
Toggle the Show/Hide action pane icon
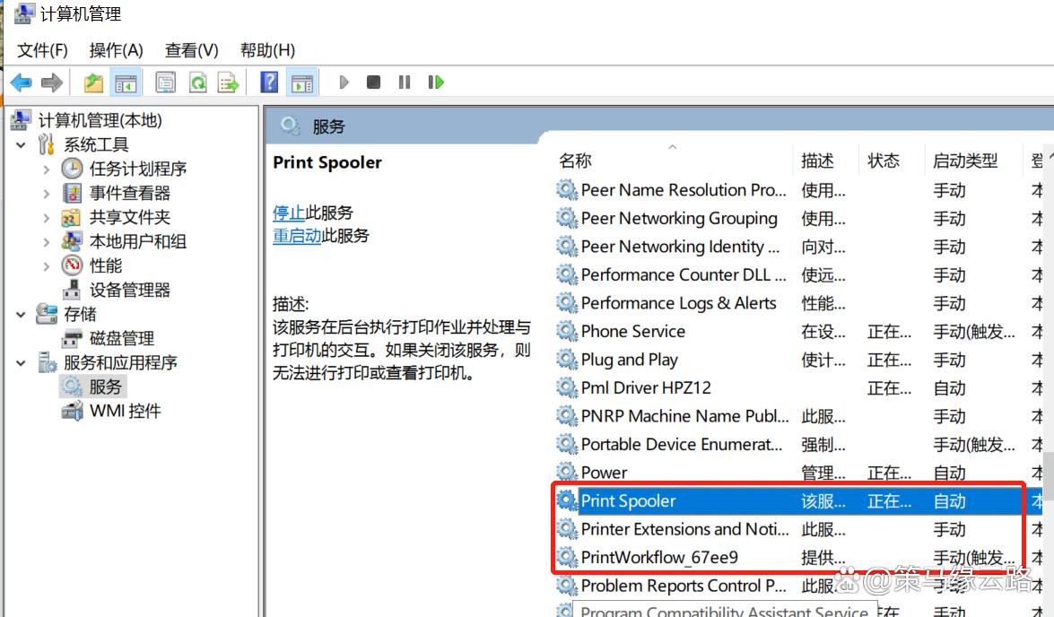tap(301, 83)
